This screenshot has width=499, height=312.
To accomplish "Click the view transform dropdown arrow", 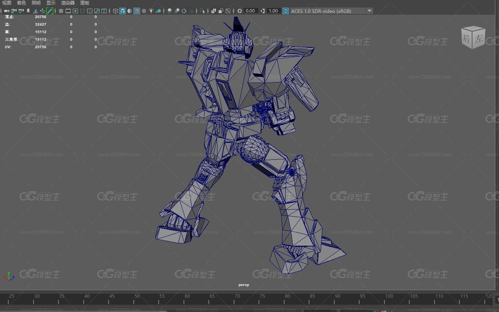I will pyautogui.click(x=369, y=11).
